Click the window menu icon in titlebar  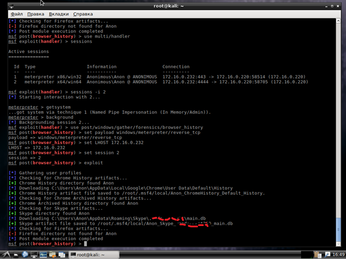tap(12, 6)
